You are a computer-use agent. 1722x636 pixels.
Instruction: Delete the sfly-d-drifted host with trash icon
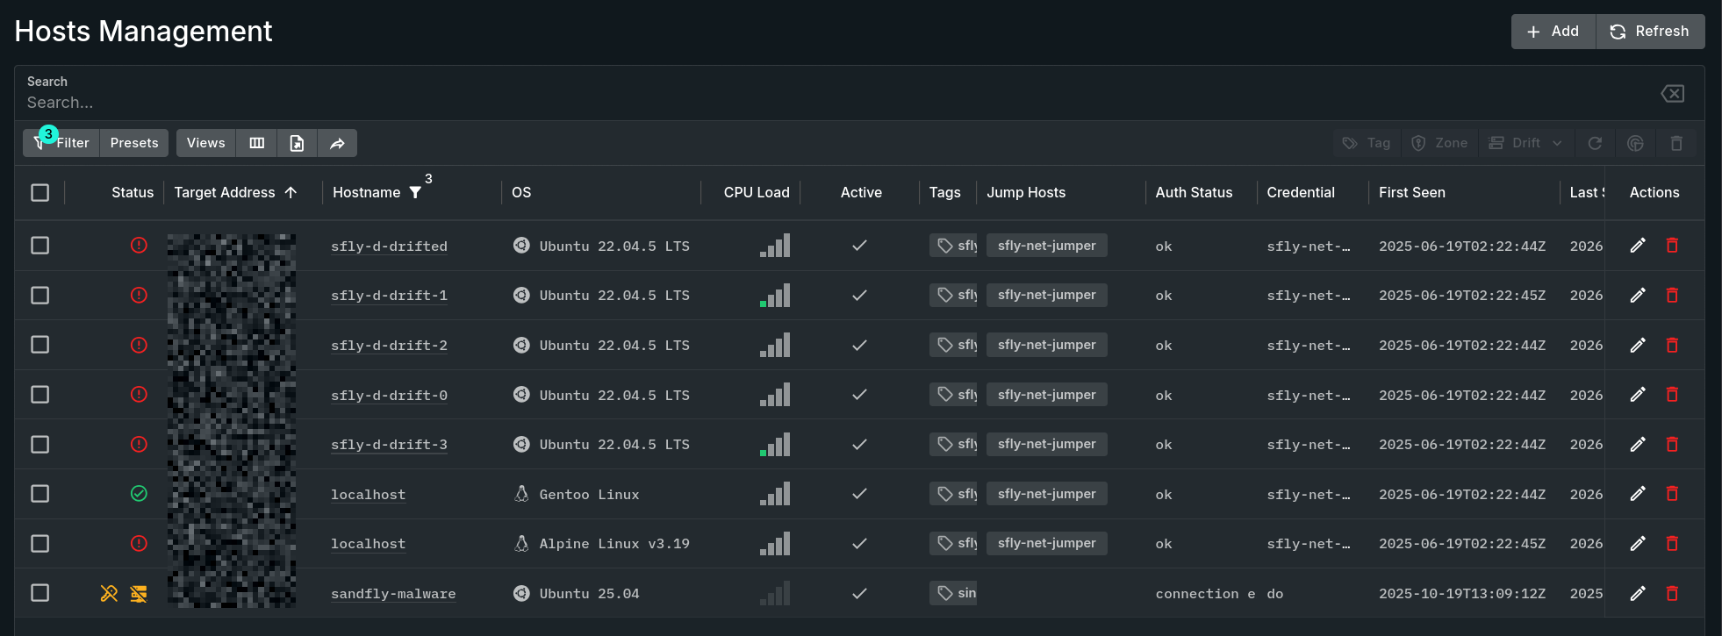coord(1672,246)
